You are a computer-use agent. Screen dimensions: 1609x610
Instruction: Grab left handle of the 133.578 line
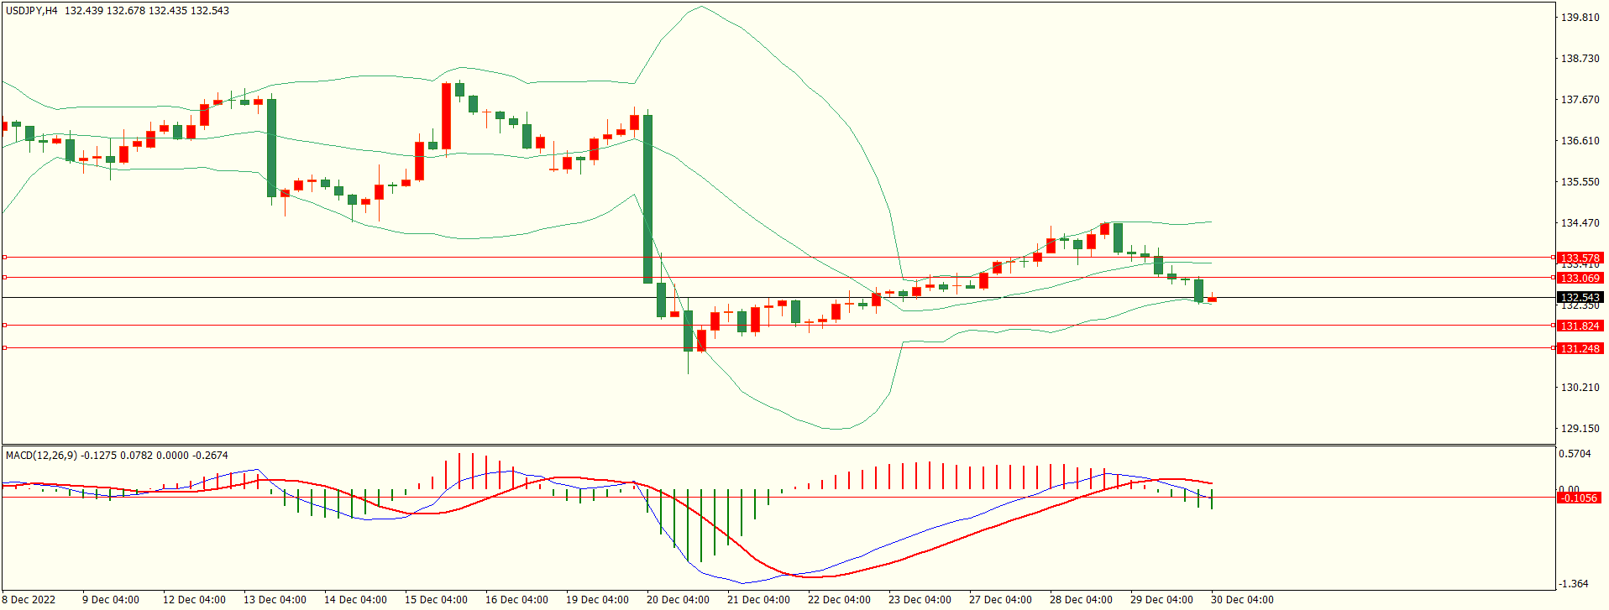pyautogui.click(x=4, y=258)
